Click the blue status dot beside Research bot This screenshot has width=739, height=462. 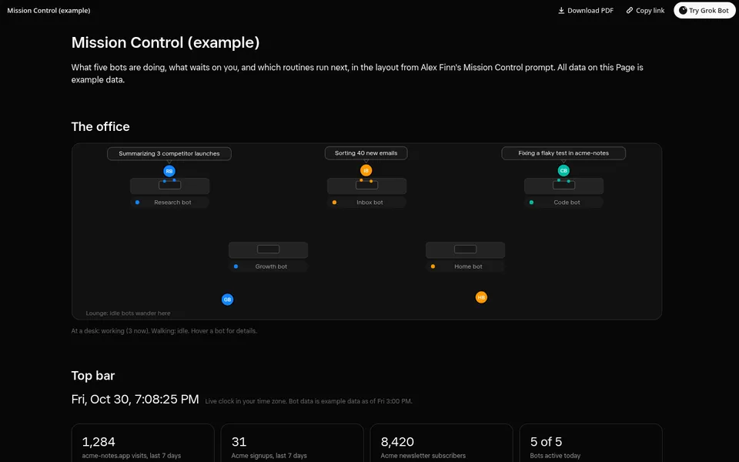click(137, 203)
